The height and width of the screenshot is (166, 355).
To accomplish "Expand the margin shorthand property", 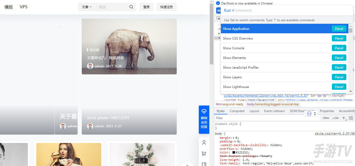I will click(234, 138).
